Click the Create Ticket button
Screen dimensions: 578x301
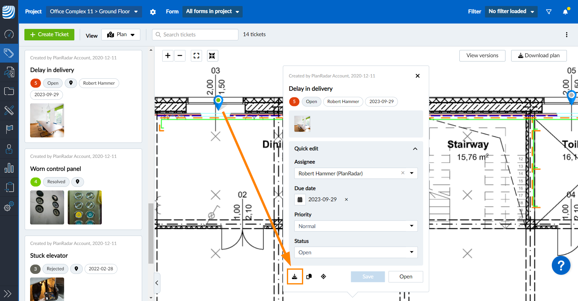pos(49,34)
